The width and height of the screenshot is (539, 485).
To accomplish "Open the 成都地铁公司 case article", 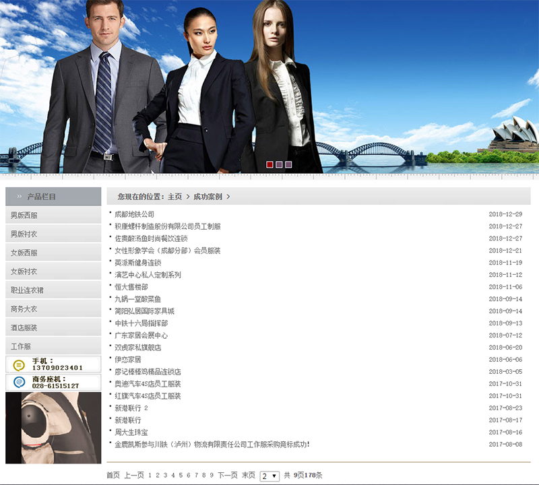I will coord(134,214).
